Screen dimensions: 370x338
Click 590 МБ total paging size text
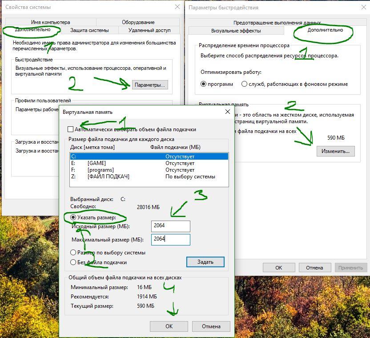pyautogui.click(x=336, y=137)
